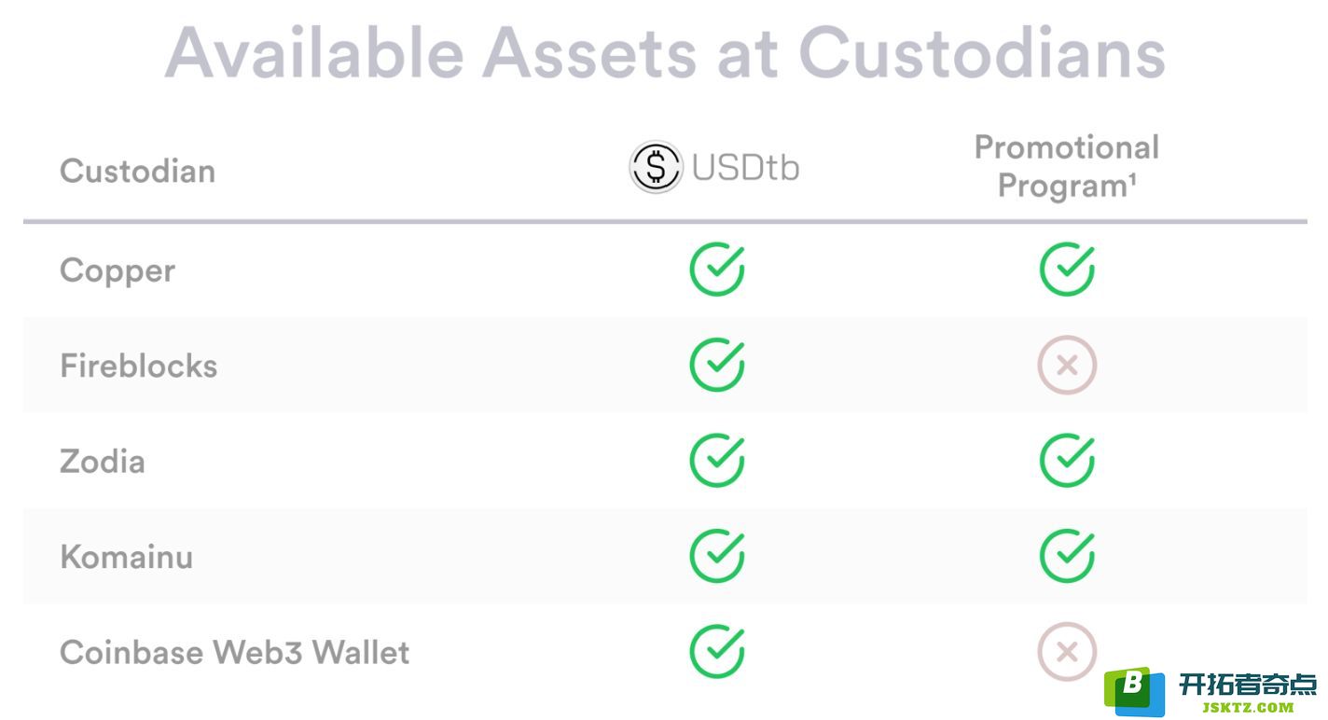This screenshot has height=720, width=1328.
Task: Click Komainu's Promotional Program checkmark
Action: point(1067,556)
